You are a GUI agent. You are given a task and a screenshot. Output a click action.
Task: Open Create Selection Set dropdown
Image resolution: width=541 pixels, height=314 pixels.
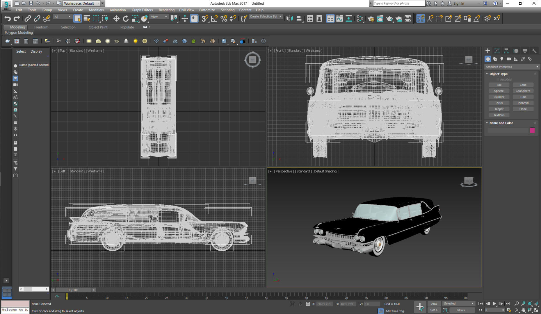click(x=266, y=17)
